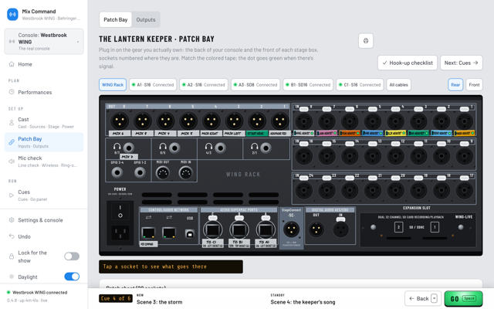Viewport: 494px width, 309px height.
Task: Click the yellow tape label under input 4
Action: click(395, 133)
